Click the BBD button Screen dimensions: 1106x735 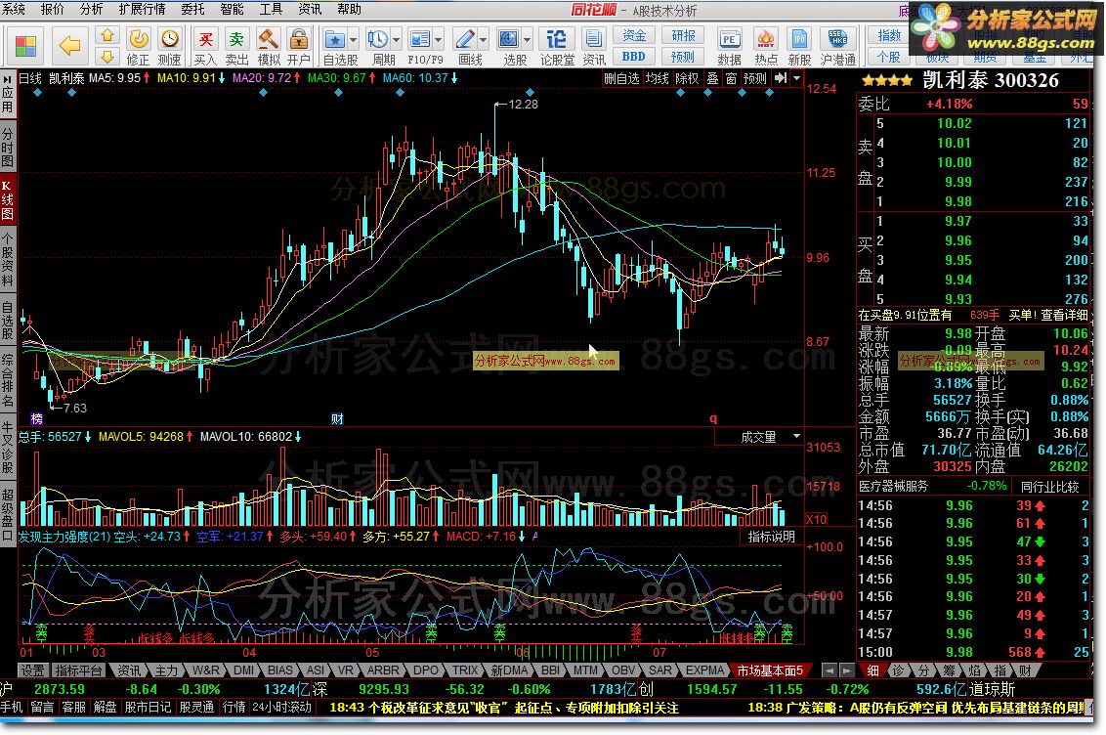(x=633, y=57)
